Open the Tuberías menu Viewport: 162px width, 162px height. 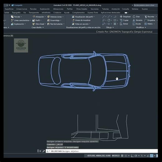[x=105, y=9]
